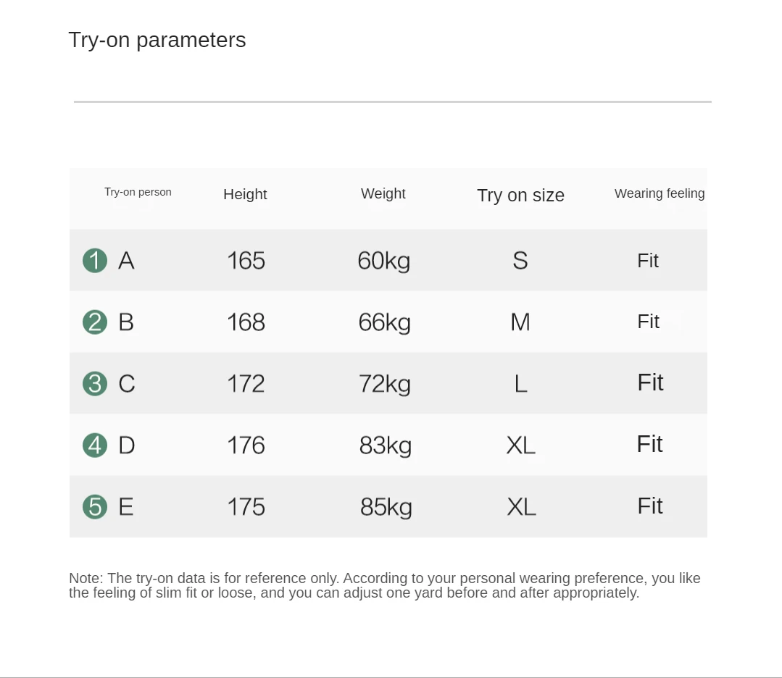The image size is (782, 678).
Task: Click the Wearing feeling column header
Action: [x=660, y=193]
